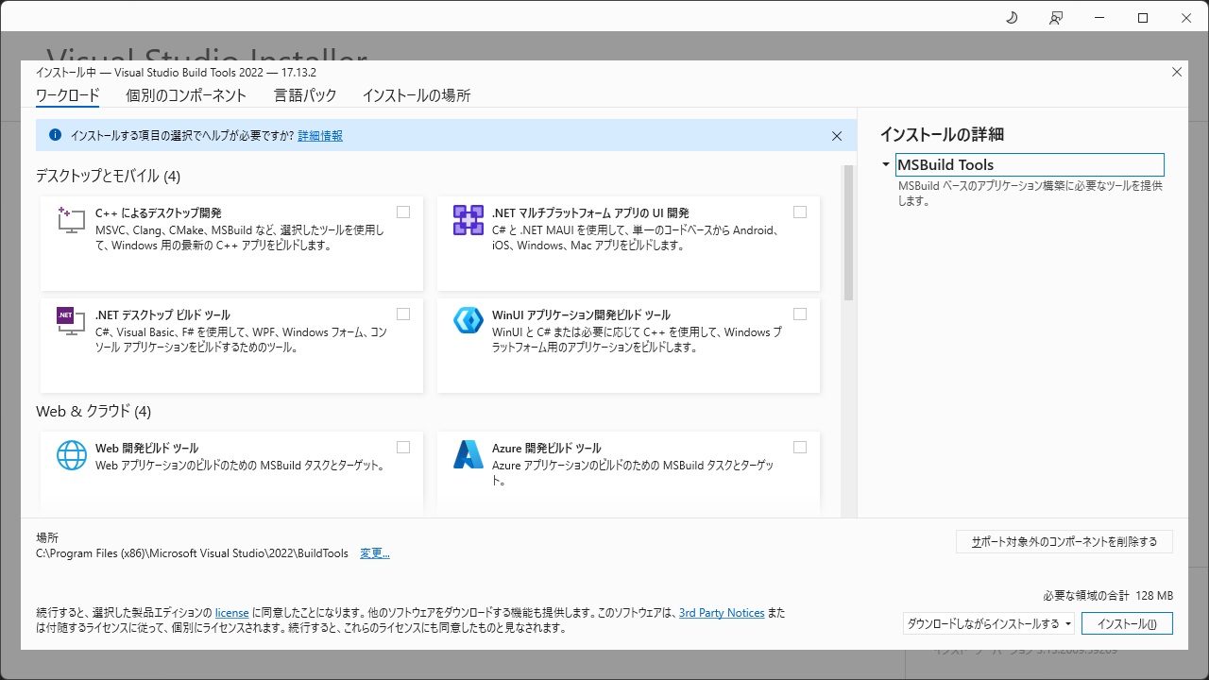Click the workloads list vertical scrollbar
This screenshot has width=1209, height=680.
coord(848,233)
